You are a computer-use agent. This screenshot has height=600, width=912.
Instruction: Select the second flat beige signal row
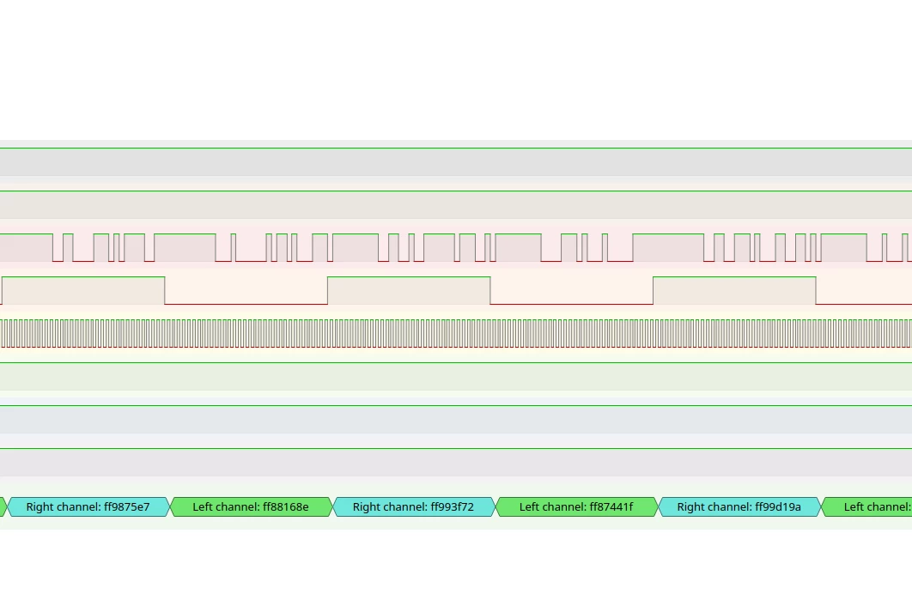pyautogui.click(x=456, y=204)
